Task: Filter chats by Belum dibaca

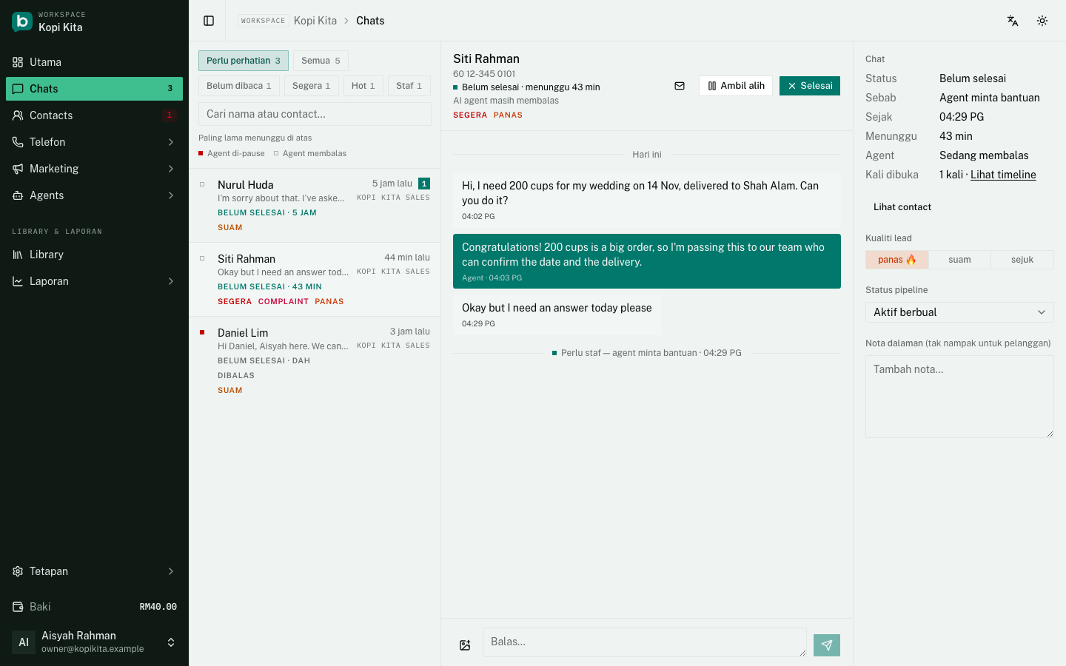Action: 239,86
